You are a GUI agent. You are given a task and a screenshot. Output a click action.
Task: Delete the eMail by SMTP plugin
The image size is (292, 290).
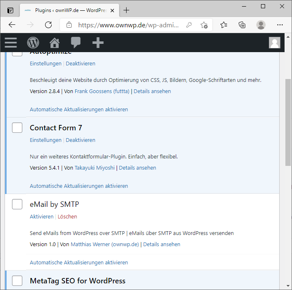[x=67, y=217]
